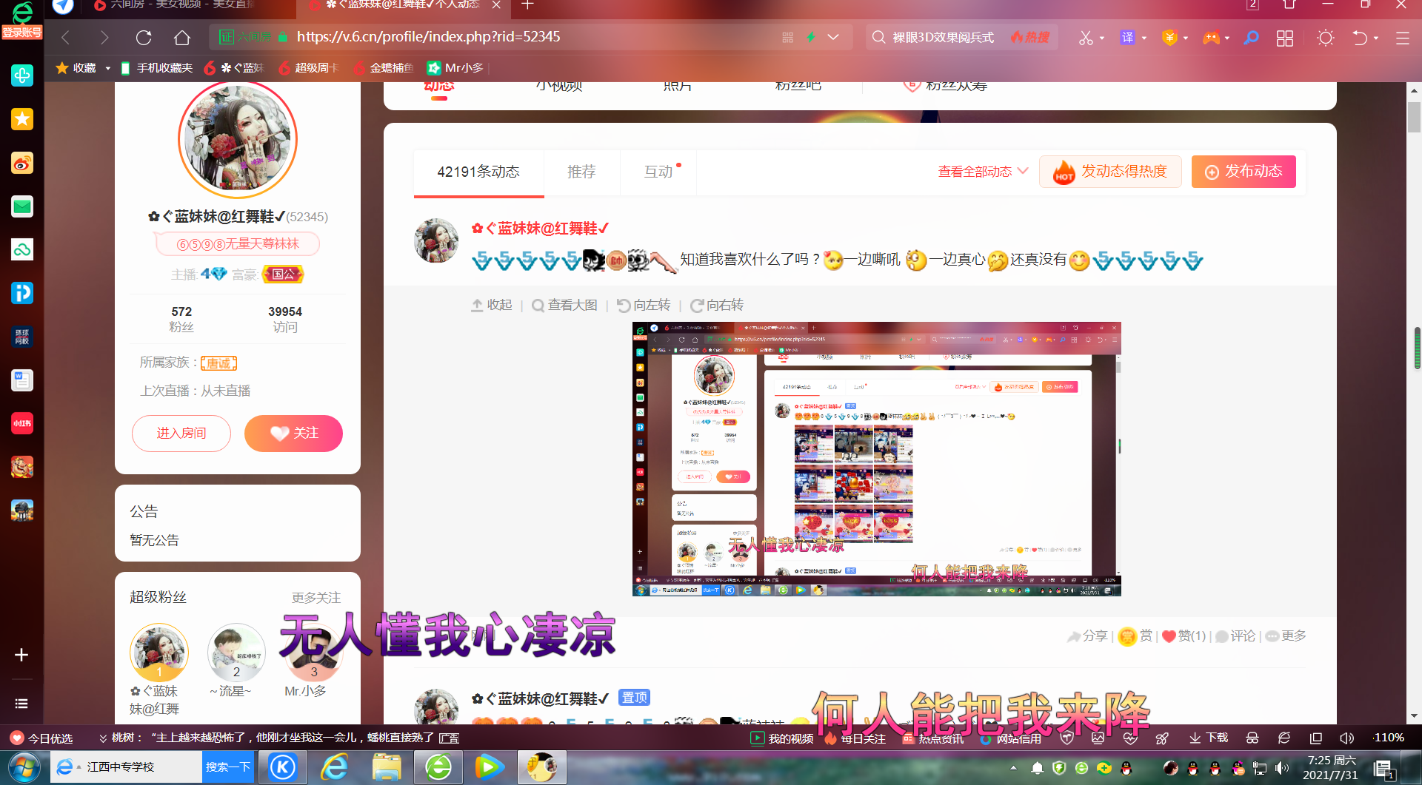
Task: Click the blue magnifier search tool
Action: [1251, 37]
